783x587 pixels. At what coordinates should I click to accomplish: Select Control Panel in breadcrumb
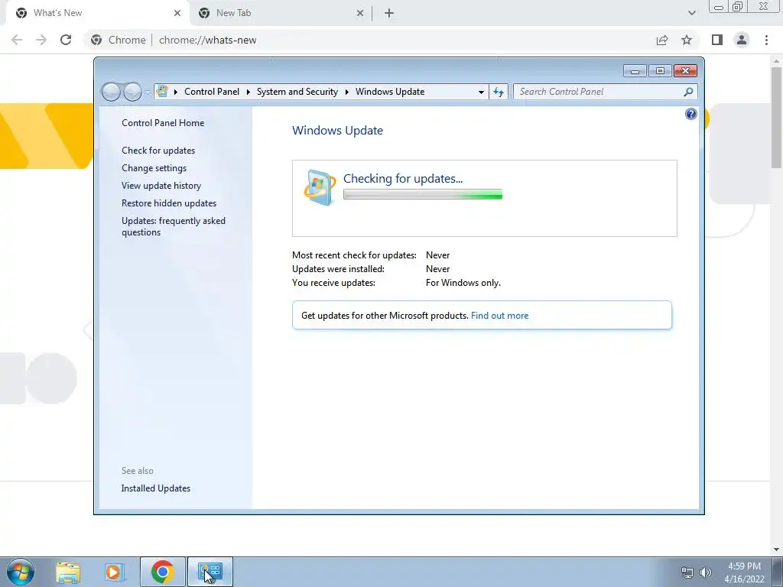[212, 92]
